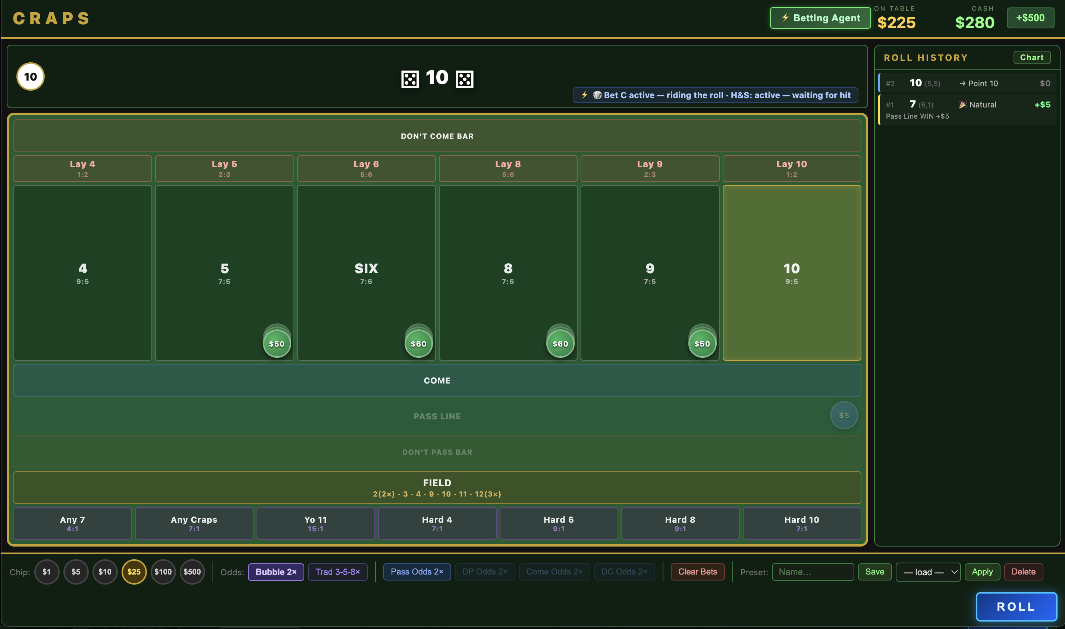Place a Lay 8 bet

tap(508, 169)
